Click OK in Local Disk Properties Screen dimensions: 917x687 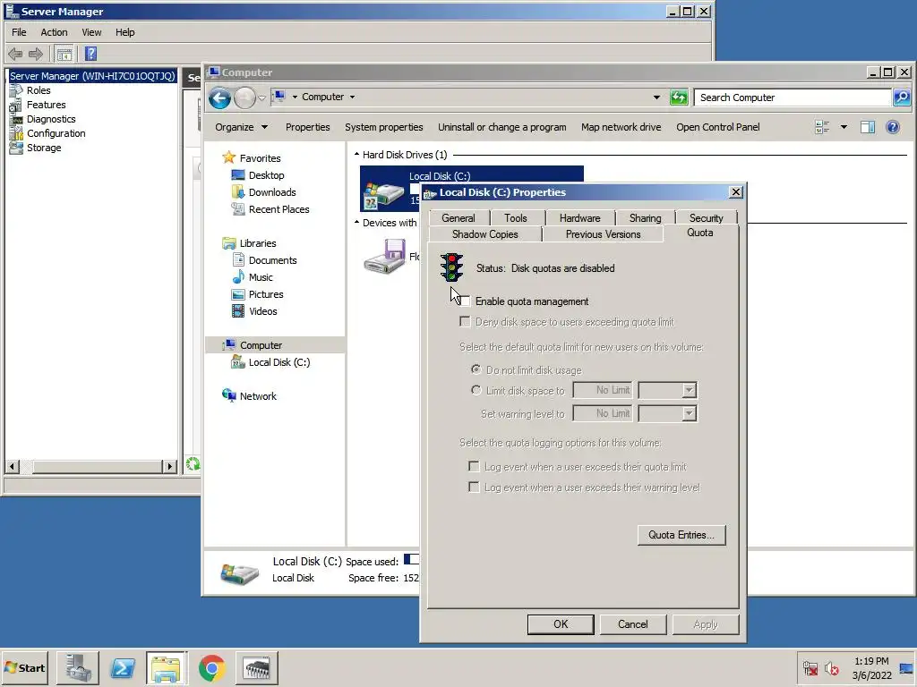pos(561,623)
